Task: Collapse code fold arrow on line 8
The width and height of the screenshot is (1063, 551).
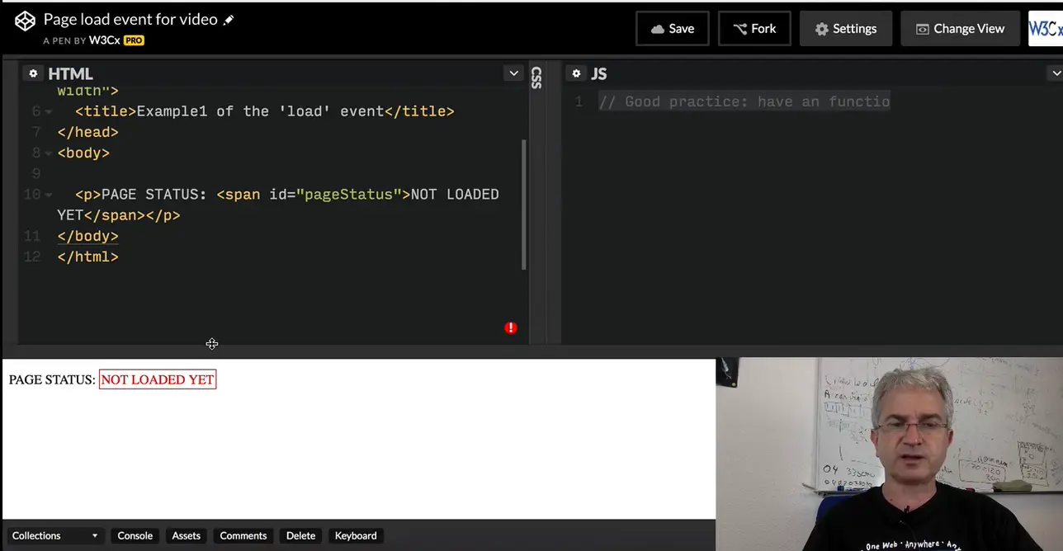Action: (x=49, y=153)
